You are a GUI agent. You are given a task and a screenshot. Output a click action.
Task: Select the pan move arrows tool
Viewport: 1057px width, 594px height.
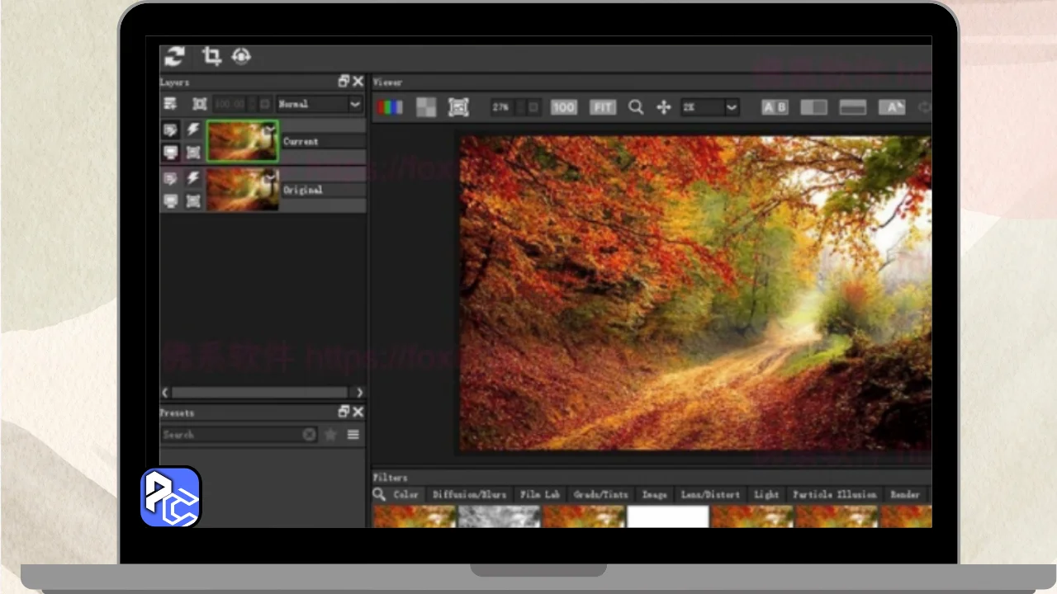tap(663, 107)
